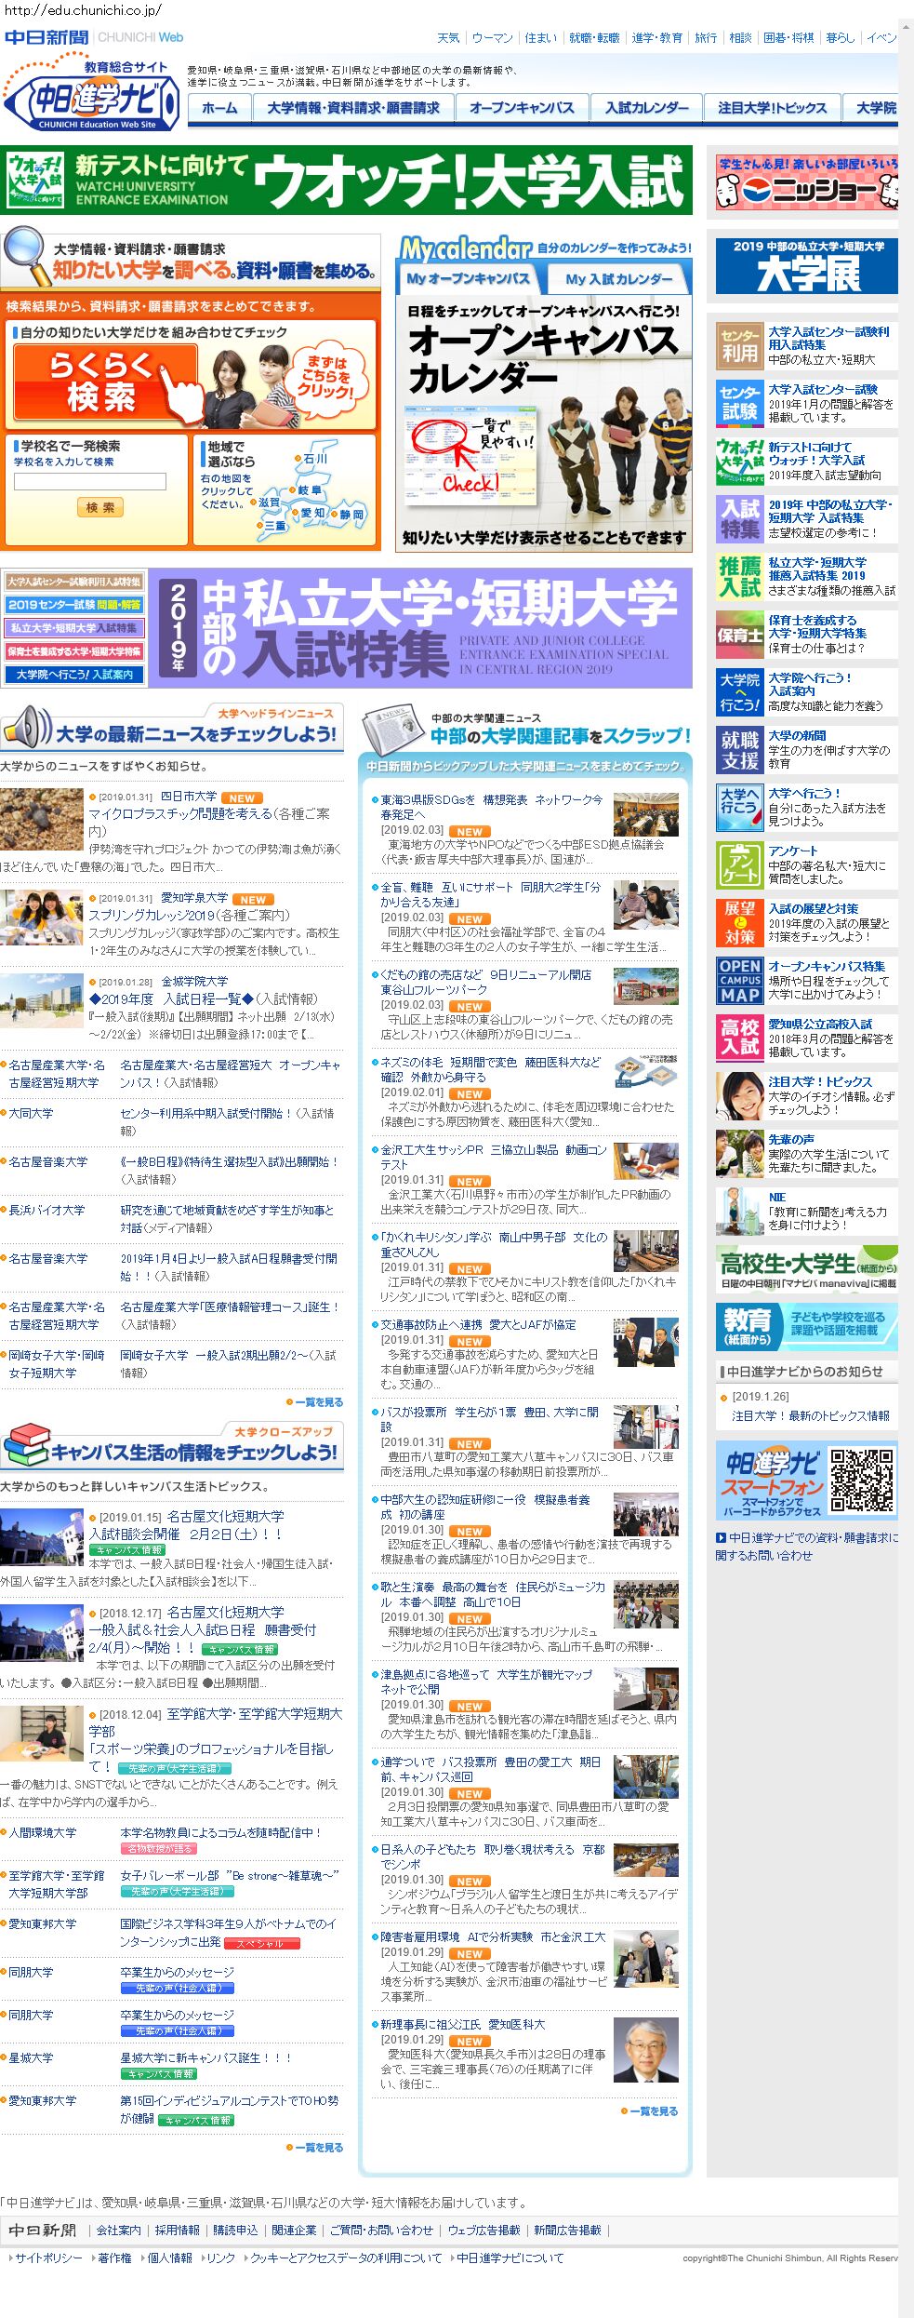This screenshot has width=914, height=2318.
Task: Open オープンキャンパスカレンダー promo image
Action: tap(544, 422)
